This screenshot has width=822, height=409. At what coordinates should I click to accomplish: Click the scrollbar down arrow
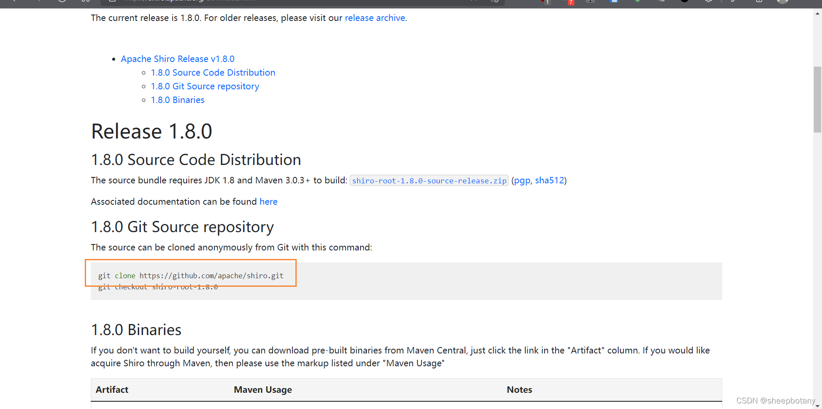pyautogui.click(x=818, y=406)
